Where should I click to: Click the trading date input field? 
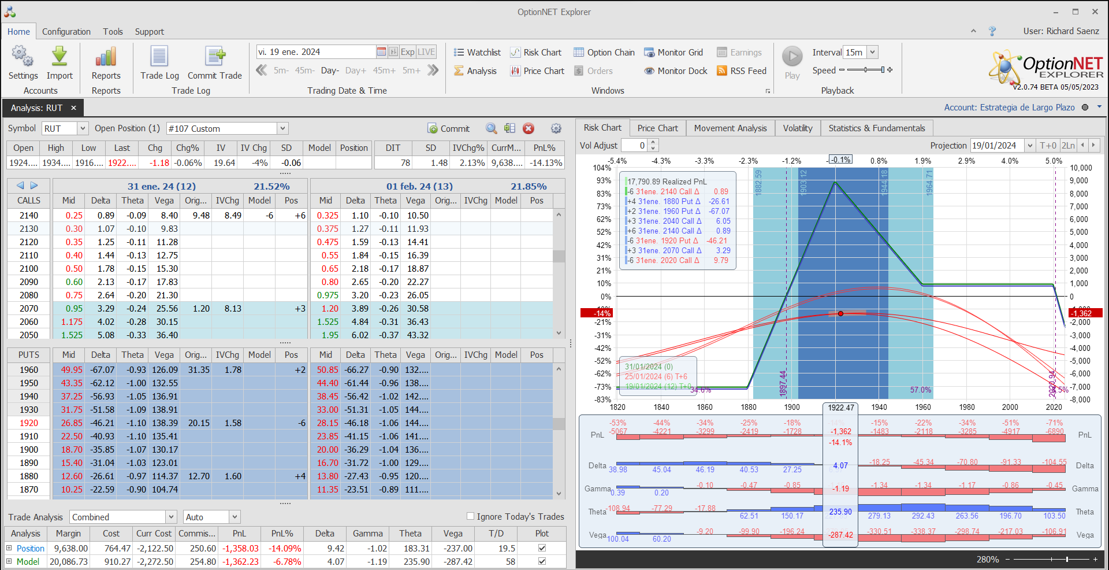click(316, 52)
